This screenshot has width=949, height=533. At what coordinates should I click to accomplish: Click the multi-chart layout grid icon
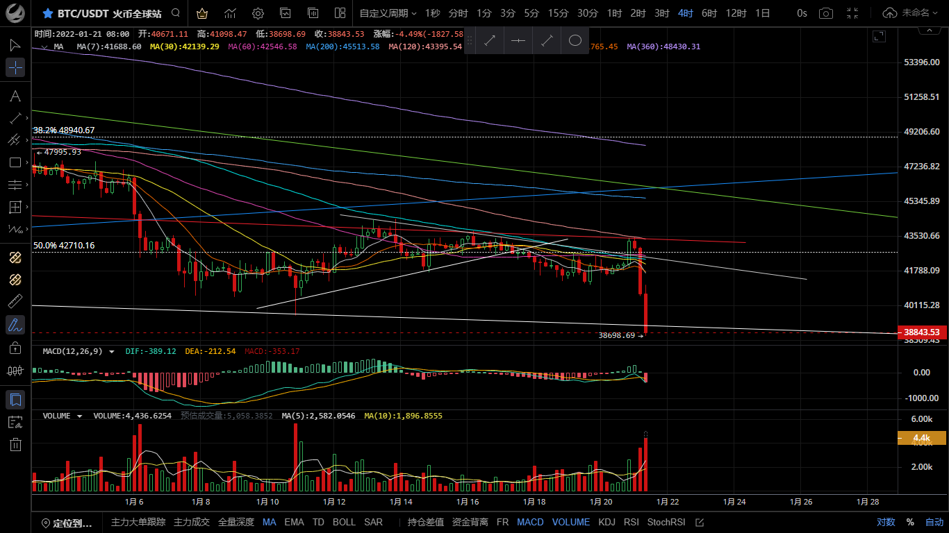point(340,13)
